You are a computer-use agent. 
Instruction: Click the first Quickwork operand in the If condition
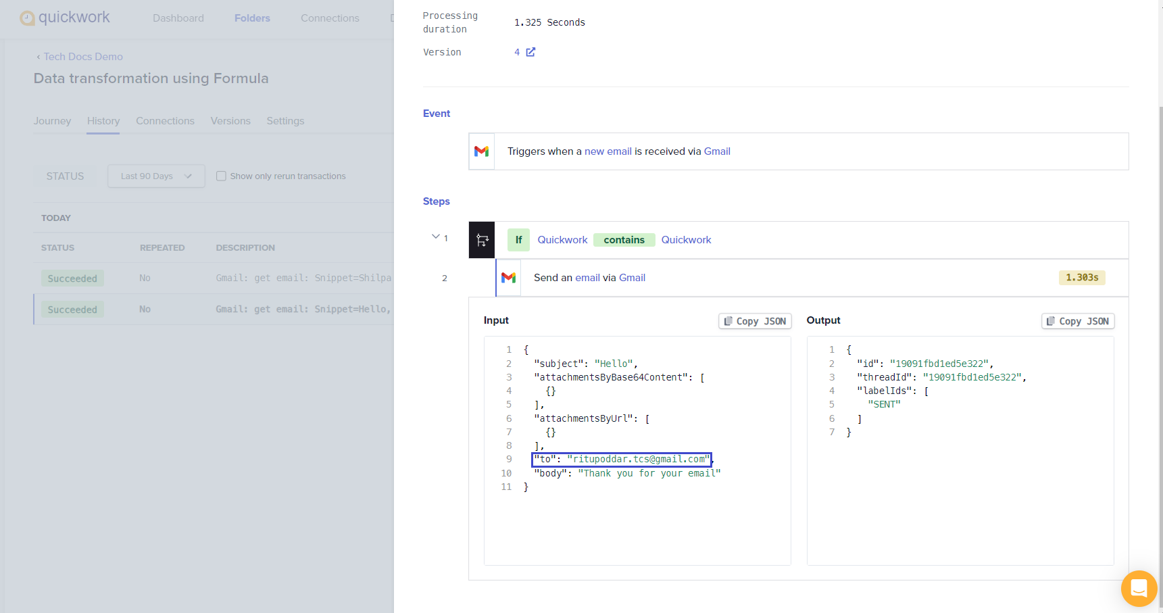(x=562, y=240)
